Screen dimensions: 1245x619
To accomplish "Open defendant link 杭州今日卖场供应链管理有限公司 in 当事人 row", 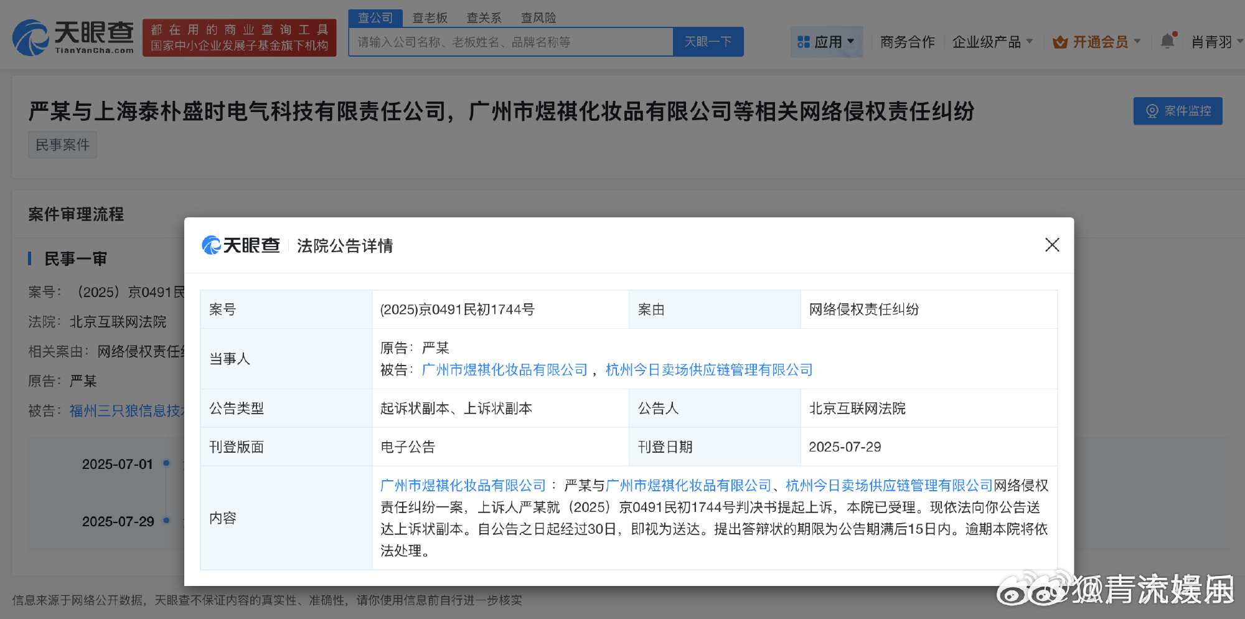I will pyautogui.click(x=709, y=370).
